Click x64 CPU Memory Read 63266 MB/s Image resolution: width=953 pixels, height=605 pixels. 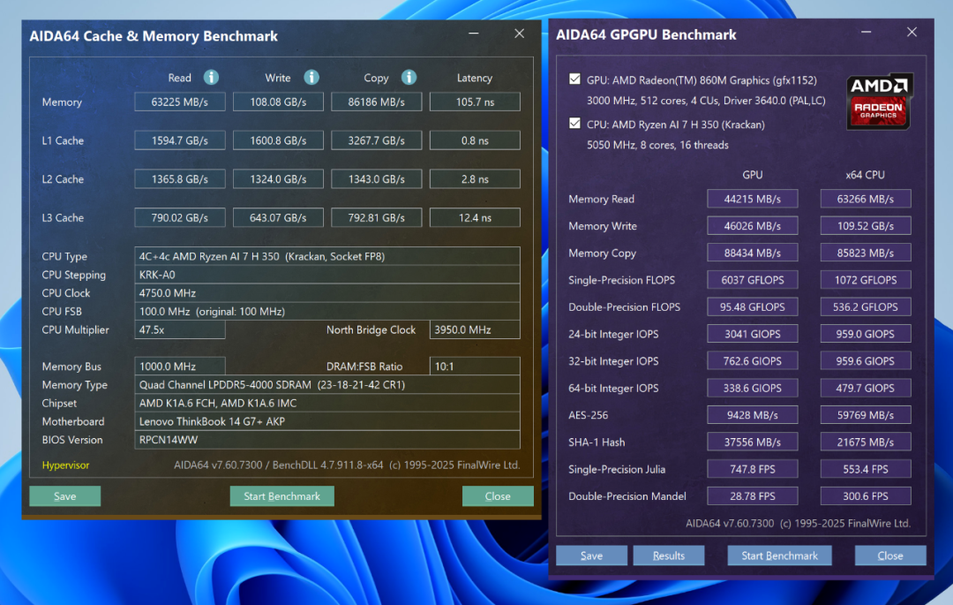pyautogui.click(x=866, y=199)
